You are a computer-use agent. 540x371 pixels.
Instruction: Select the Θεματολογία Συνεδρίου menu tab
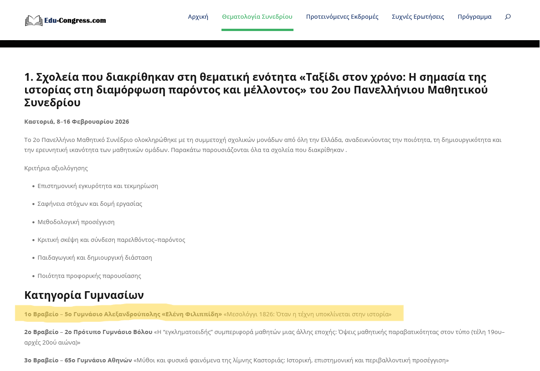pyautogui.click(x=257, y=17)
